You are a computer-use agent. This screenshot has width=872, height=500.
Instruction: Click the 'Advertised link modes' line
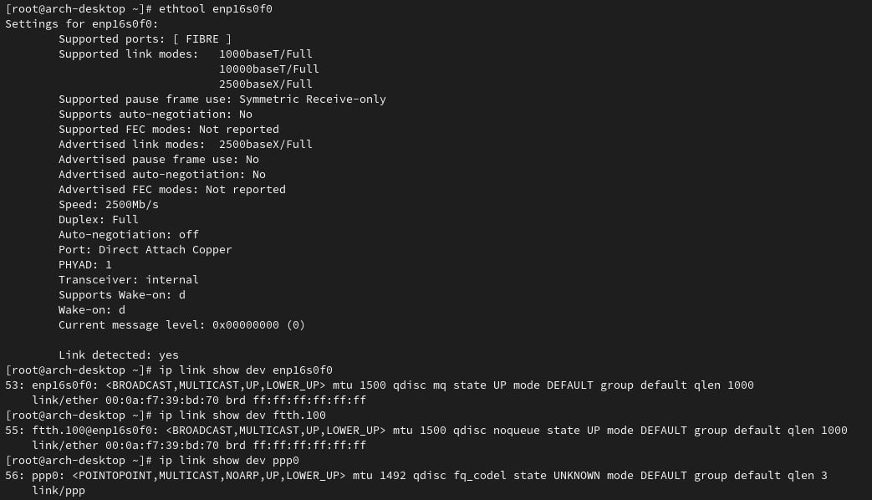pyautogui.click(x=186, y=144)
